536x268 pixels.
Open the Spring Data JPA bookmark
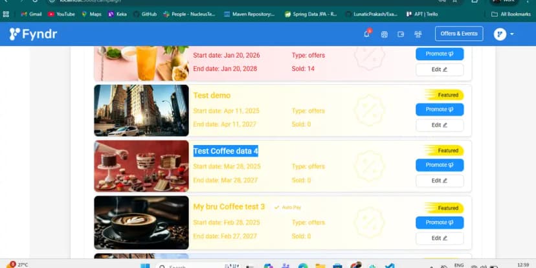[x=311, y=14]
